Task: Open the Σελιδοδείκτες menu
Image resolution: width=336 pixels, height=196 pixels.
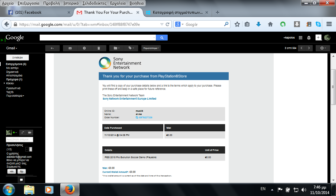Action: click(x=94, y=3)
